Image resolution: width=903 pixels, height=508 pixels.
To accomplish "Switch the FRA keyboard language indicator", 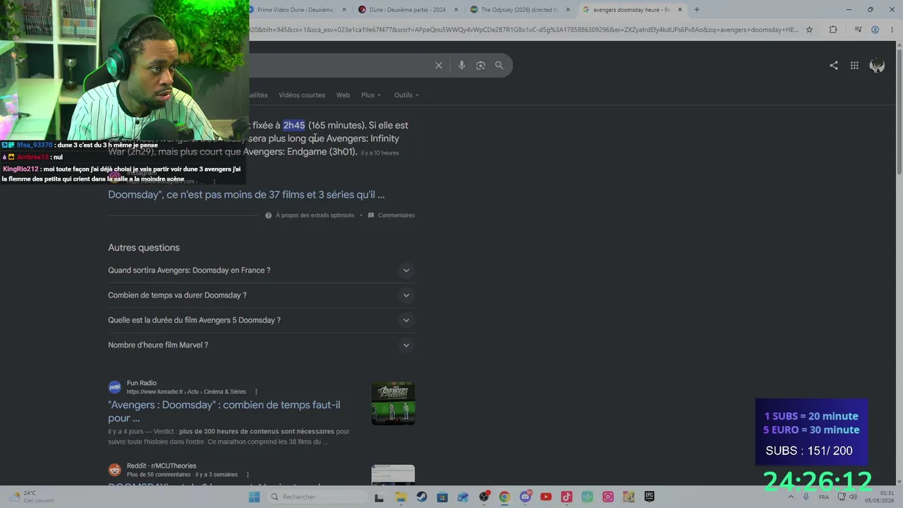I will (x=823, y=497).
